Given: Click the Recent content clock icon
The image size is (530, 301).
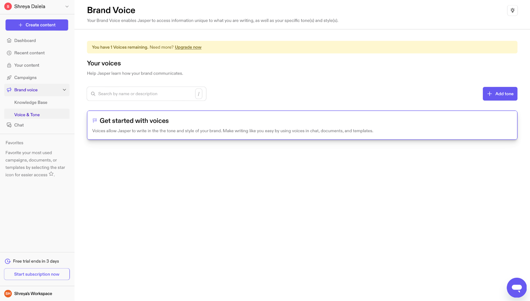Looking at the screenshot, I should pyautogui.click(x=9, y=53).
